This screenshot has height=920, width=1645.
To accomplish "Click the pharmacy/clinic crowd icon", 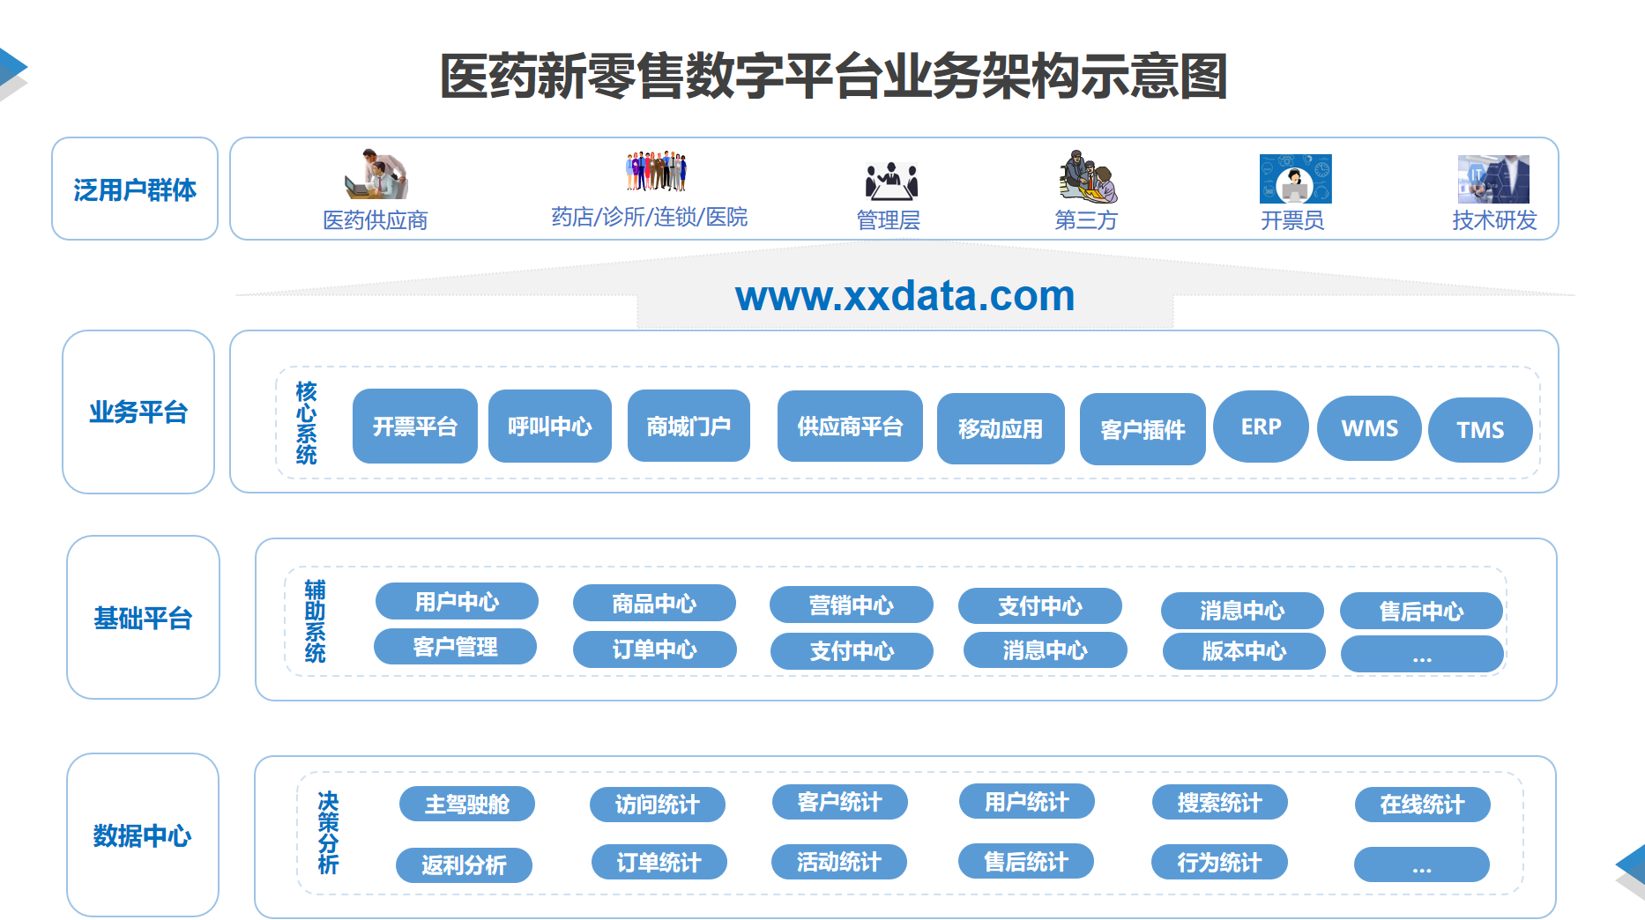I will tap(656, 171).
